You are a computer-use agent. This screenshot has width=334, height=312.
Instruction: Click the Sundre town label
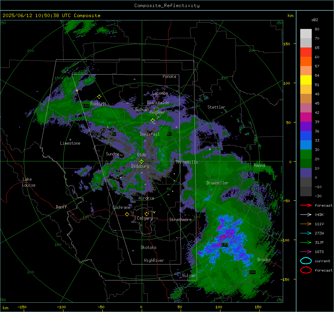[x=112, y=154]
